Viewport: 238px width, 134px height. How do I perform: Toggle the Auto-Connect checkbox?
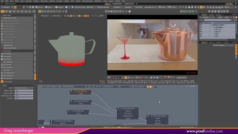click(2, 82)
